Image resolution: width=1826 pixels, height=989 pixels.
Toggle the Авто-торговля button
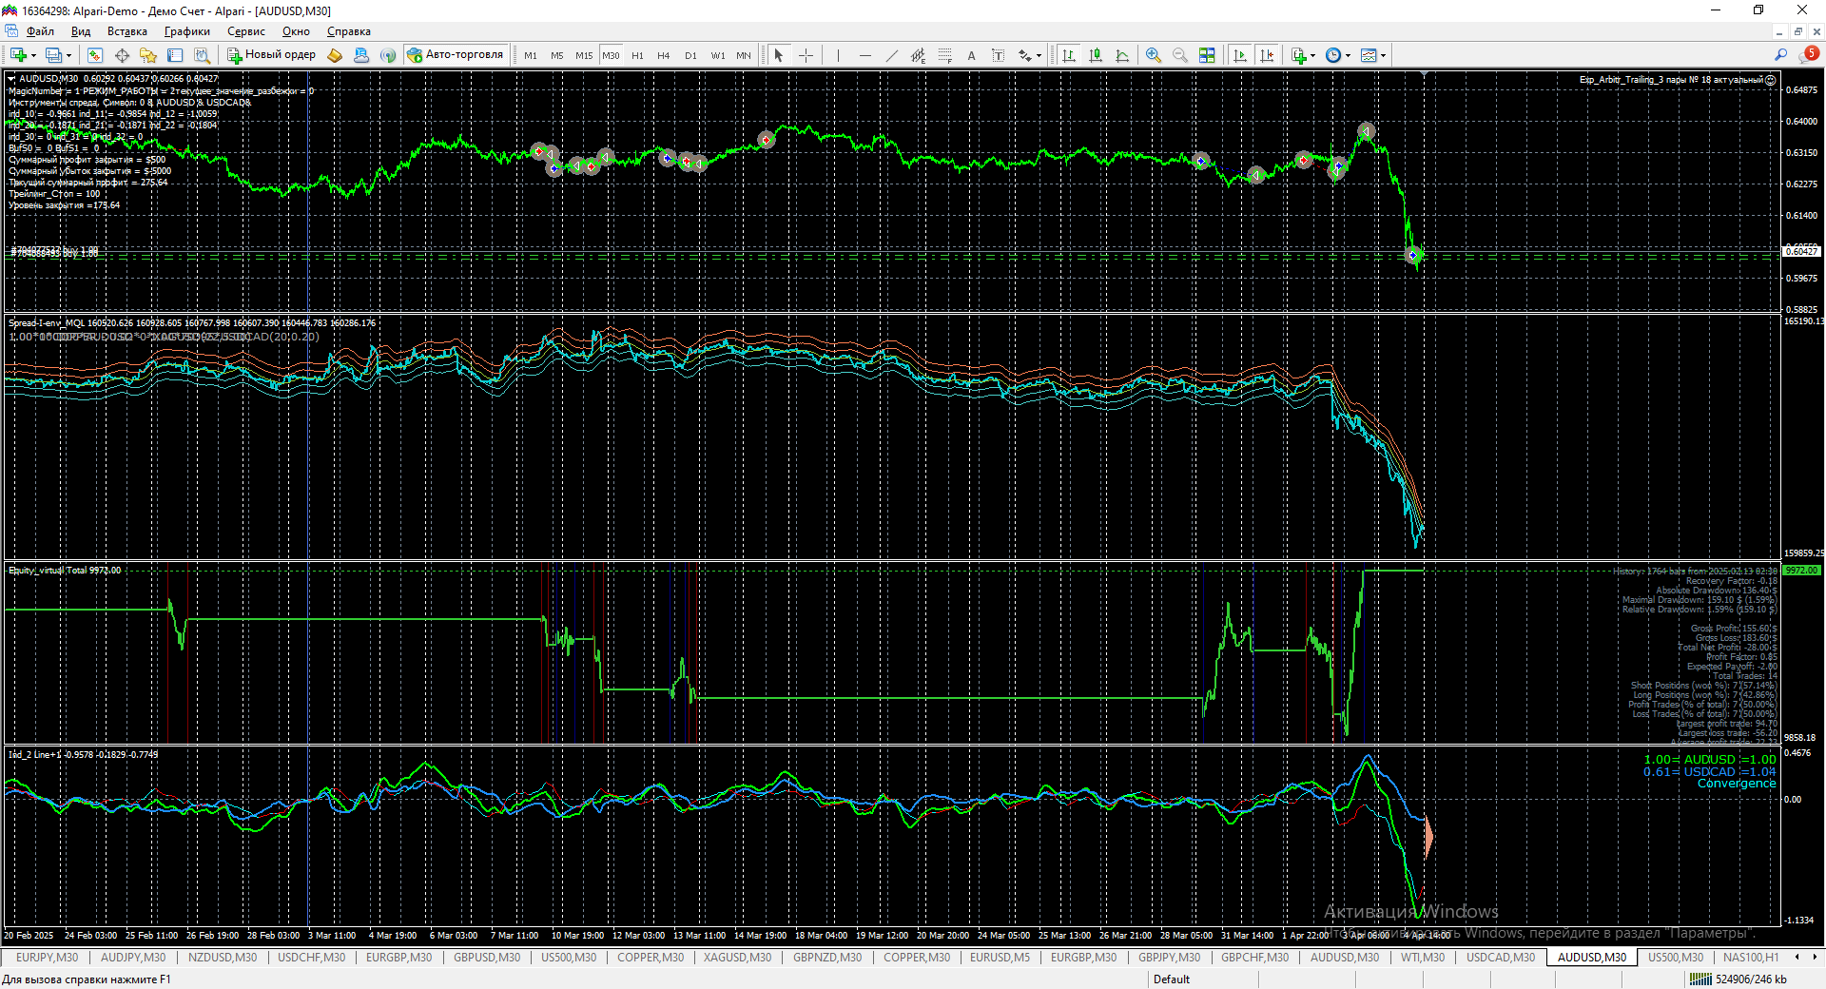pyautogui.click(x=456, y=55)
